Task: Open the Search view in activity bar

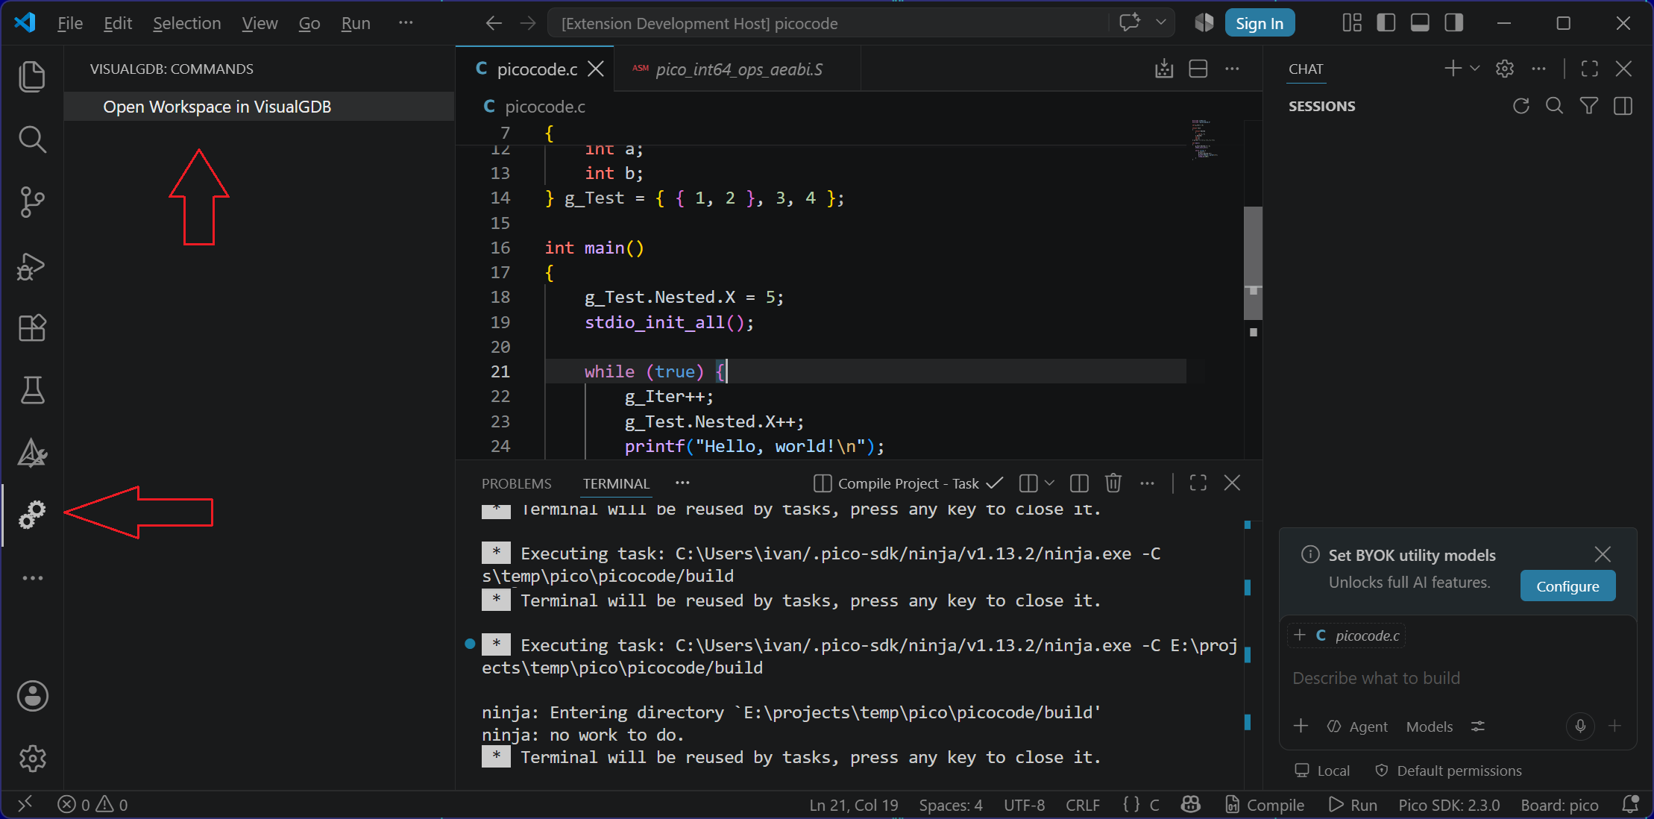Action: pyautogui.click(x=32, y=139)
